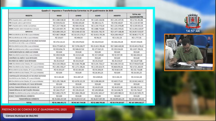Click the grand total value R$ 167.899.818,17

136,102
